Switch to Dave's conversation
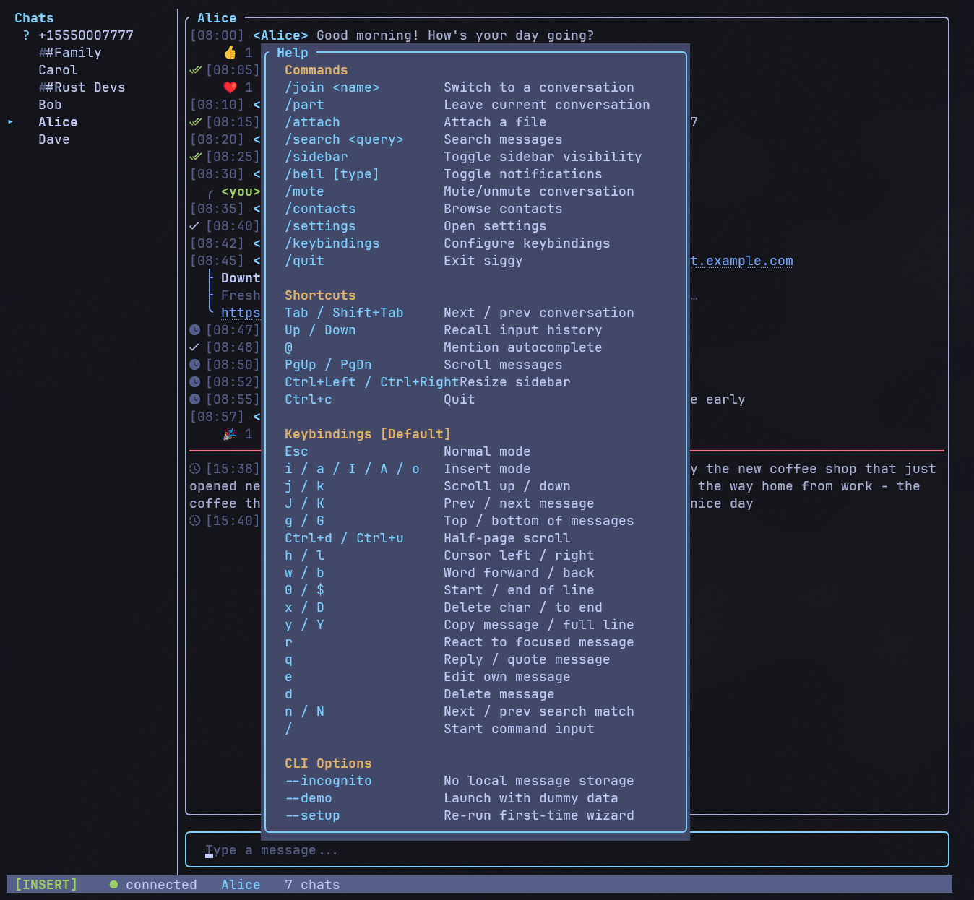 54,139
